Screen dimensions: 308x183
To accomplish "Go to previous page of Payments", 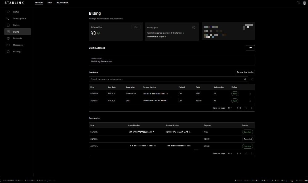I will 246,153.
